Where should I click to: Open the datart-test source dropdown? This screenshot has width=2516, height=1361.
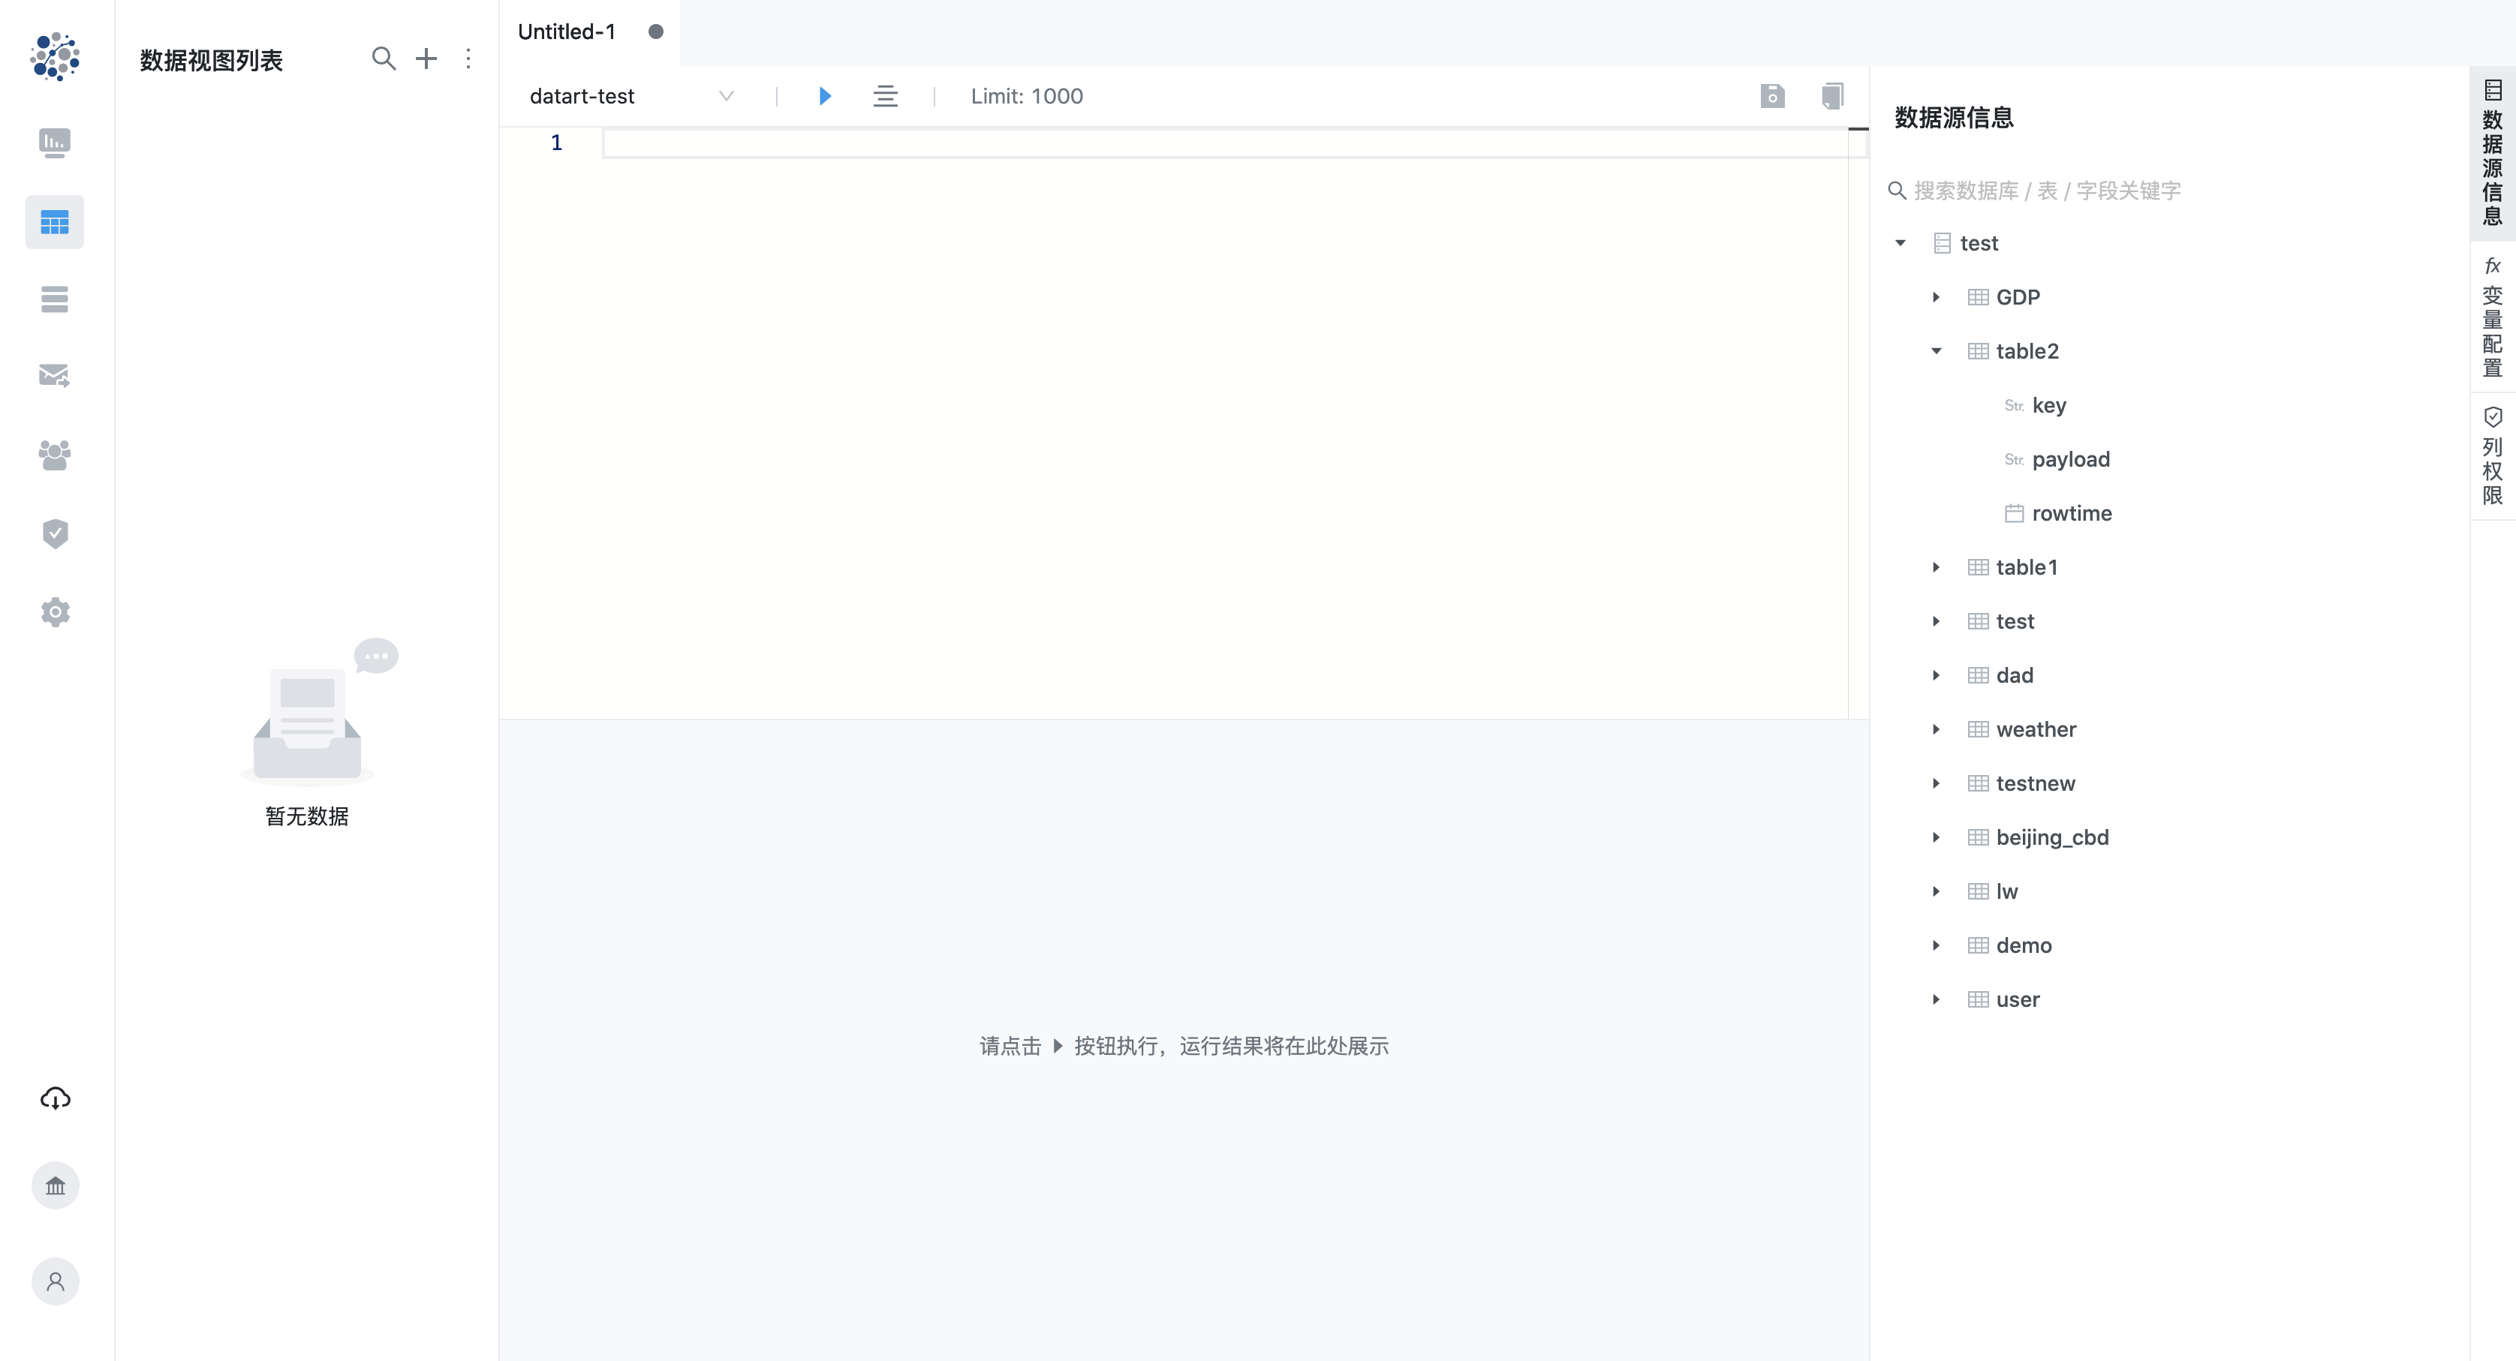coord(631,96)
